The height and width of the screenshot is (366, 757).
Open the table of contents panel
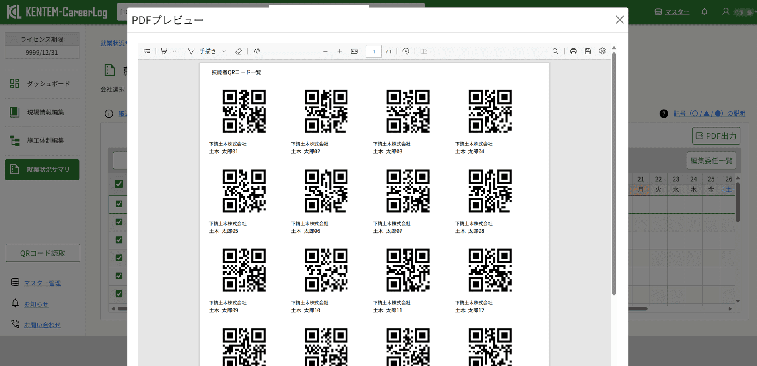147,51
